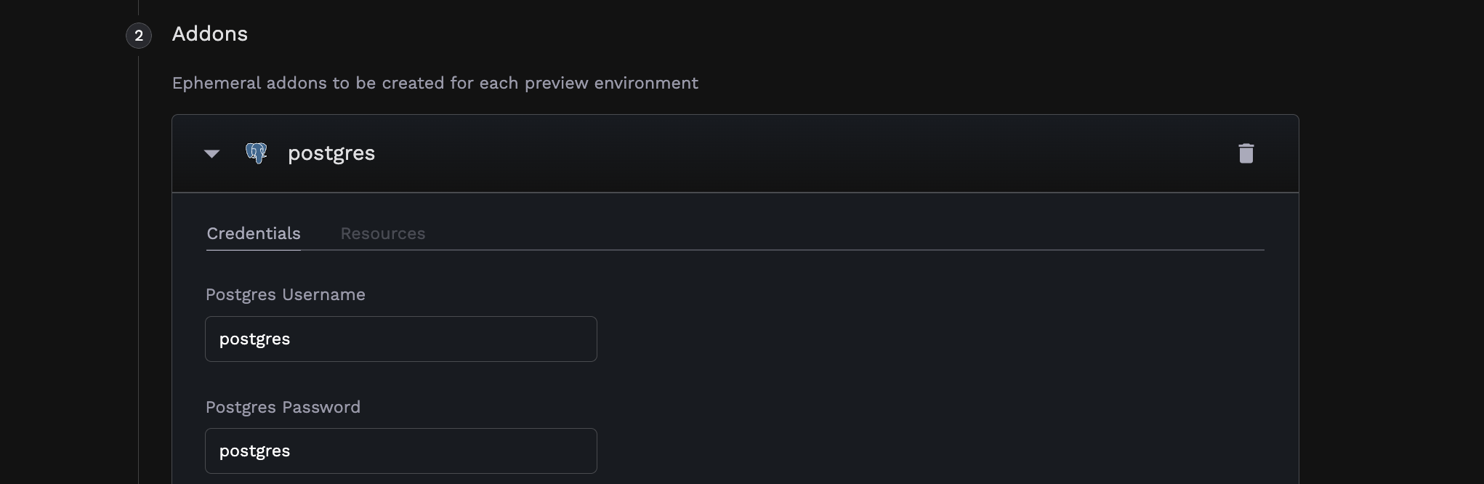Click the Postgres Password label
1484x484 pixels.
pyautogui.click(x=283, y=407)
